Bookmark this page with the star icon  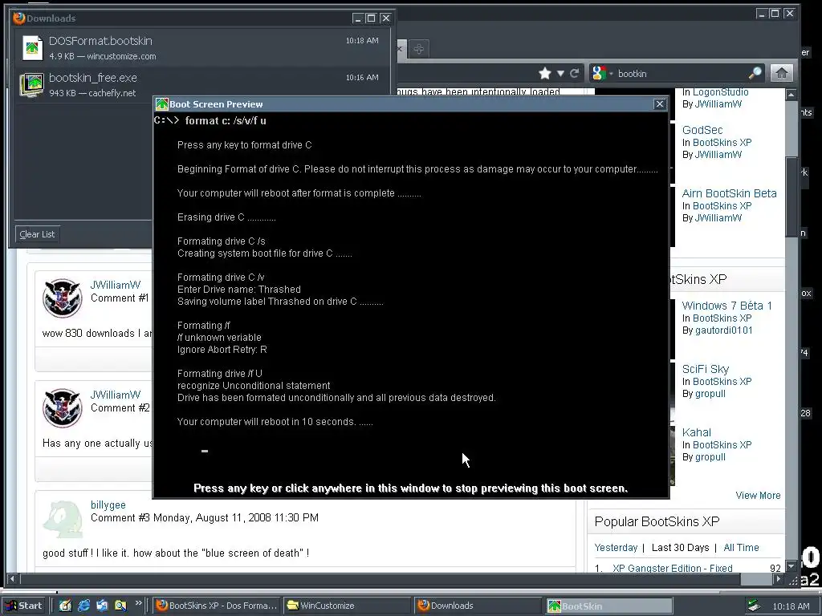(545, 73)
